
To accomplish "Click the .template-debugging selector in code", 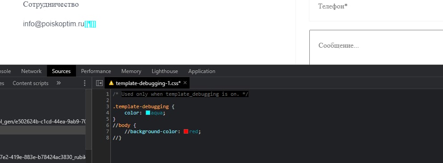I will 141,106.
